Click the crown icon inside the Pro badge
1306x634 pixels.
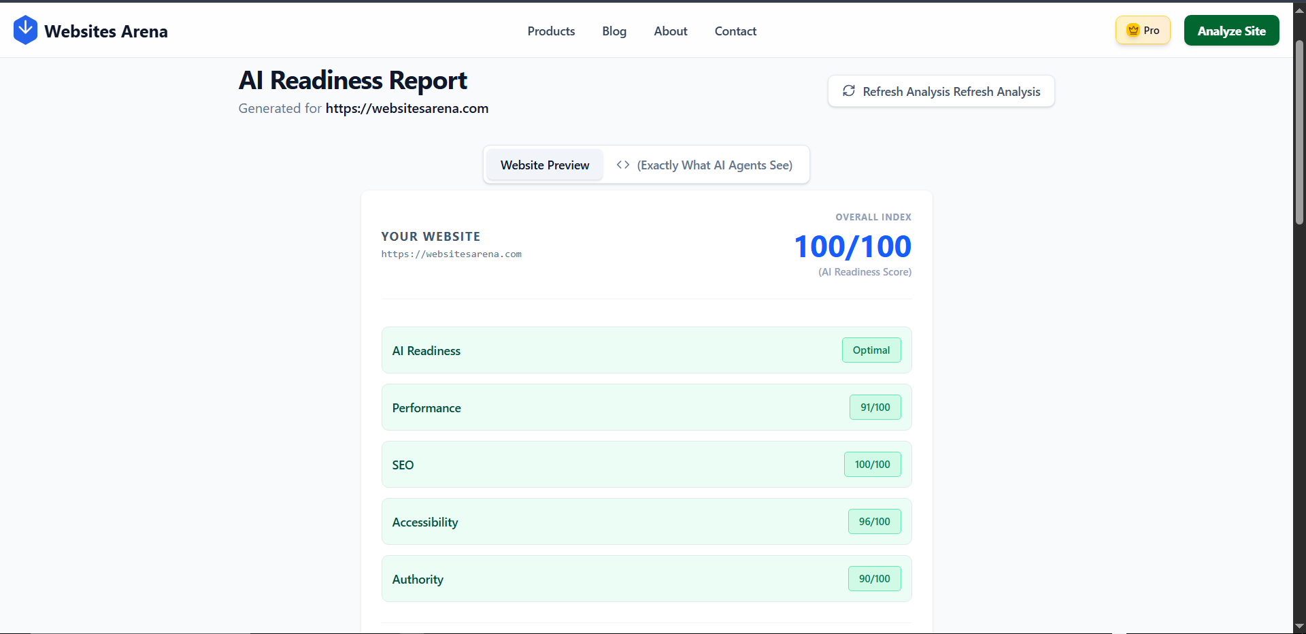1133,30
